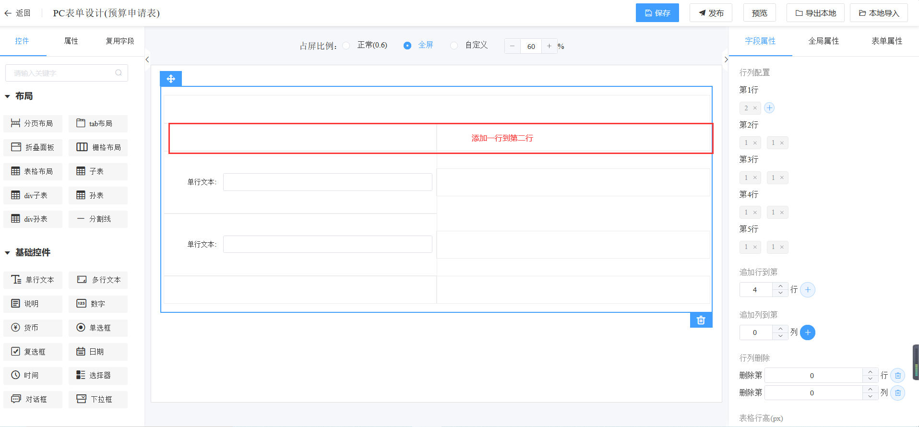The width and height of the screenshot is (919, 427).
Task: Click the 发布 publish button
Action: (711, 13)
